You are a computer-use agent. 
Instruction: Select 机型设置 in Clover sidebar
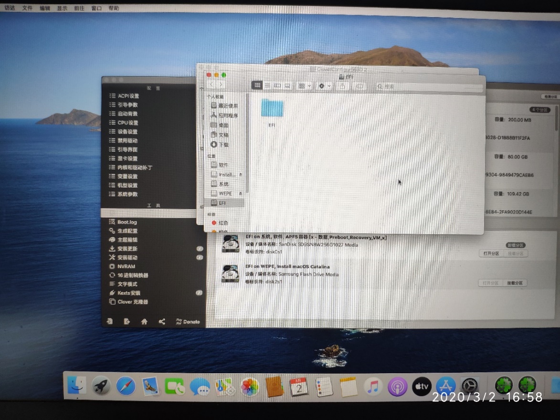[x=123, y=185]
